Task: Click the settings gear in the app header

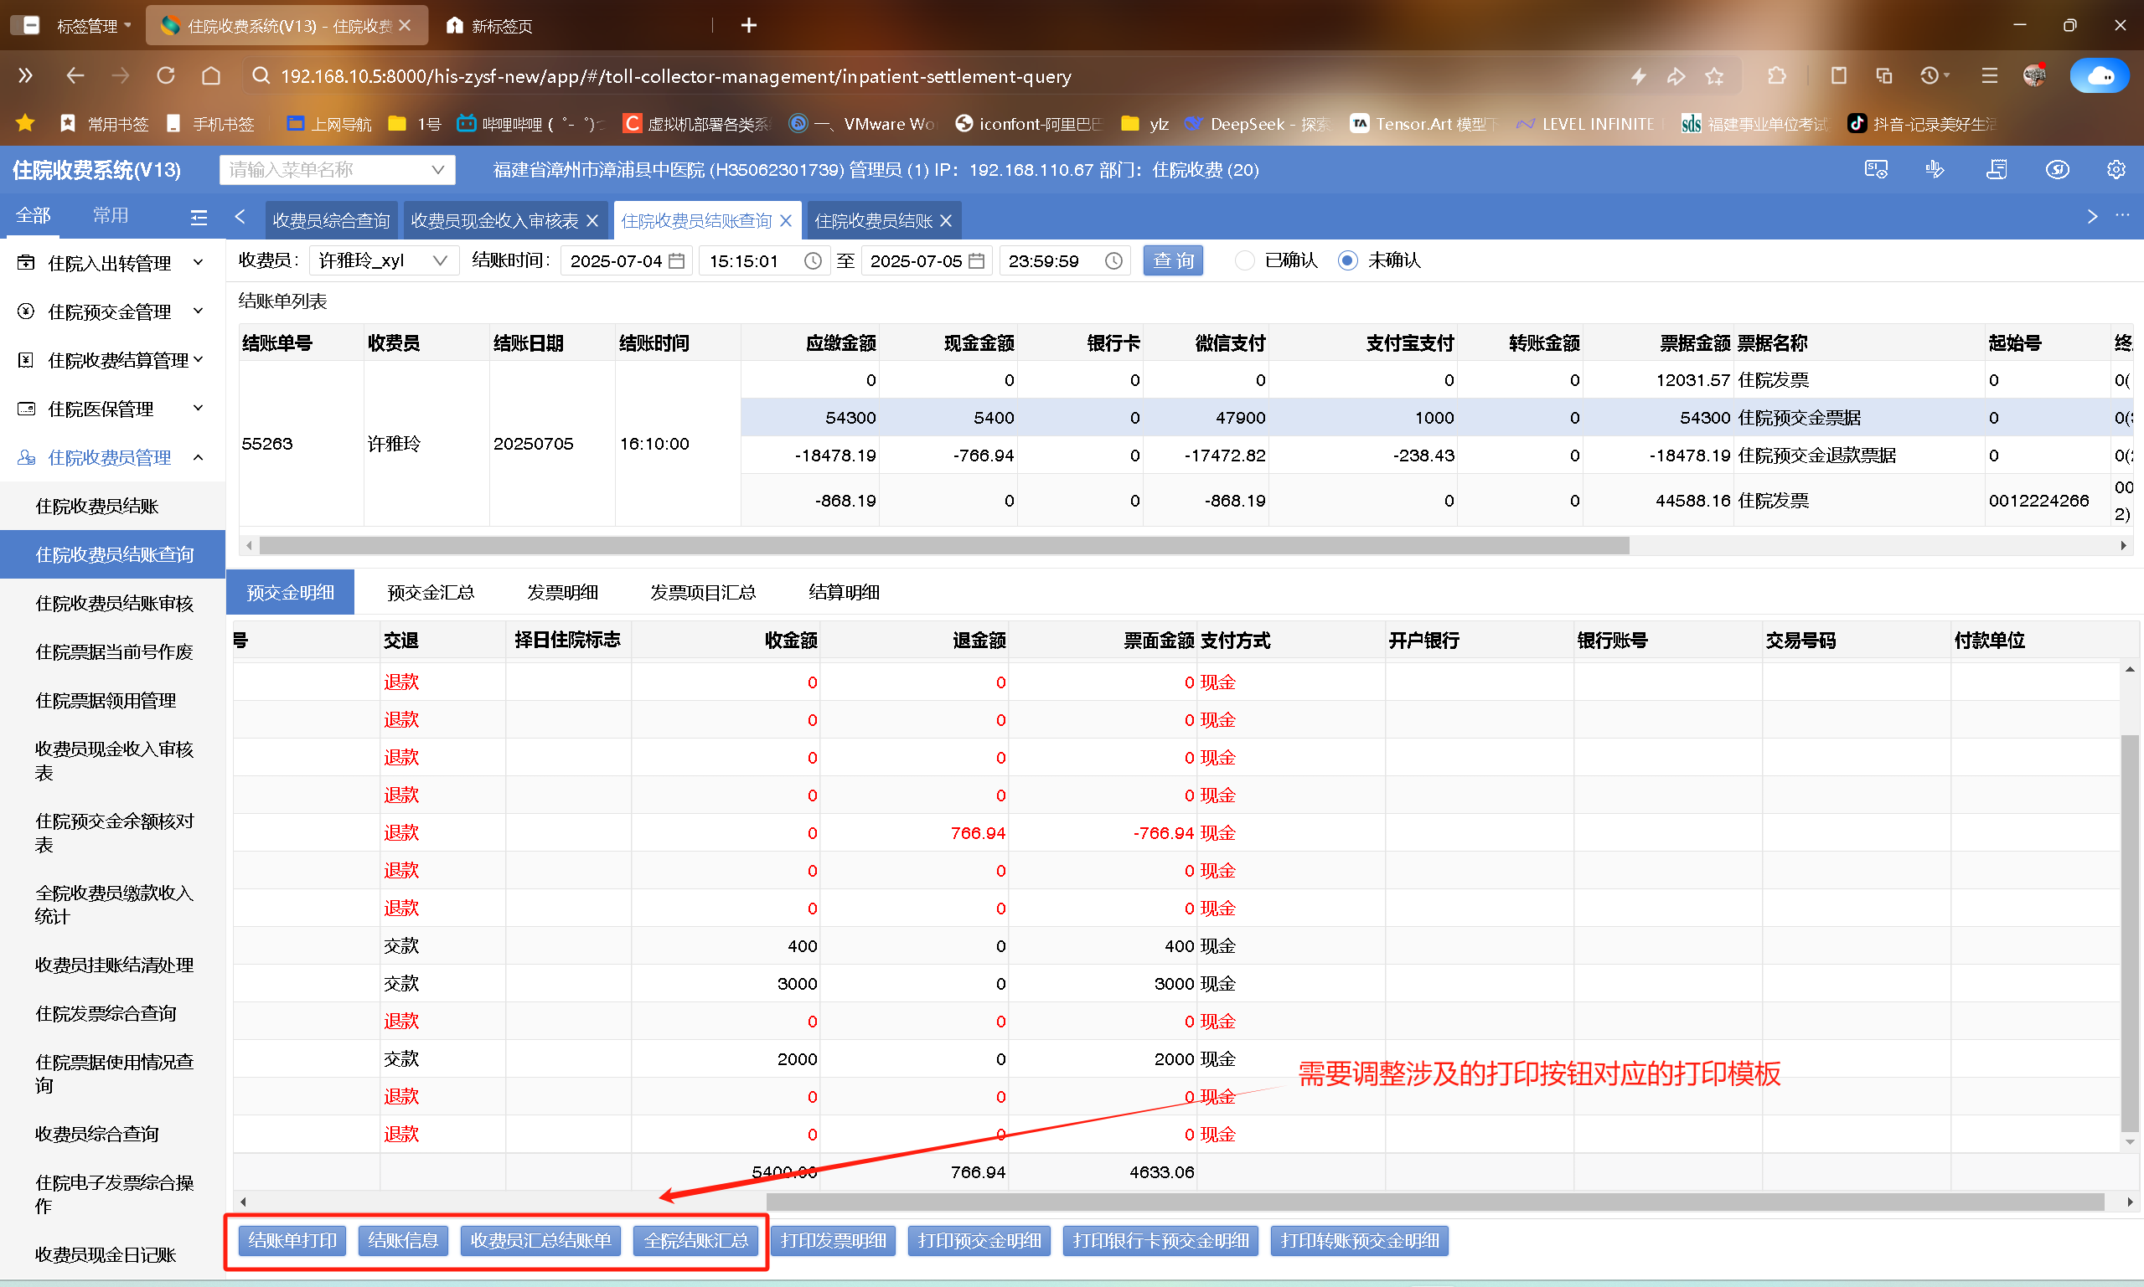Action: [x=2116, y=170]
